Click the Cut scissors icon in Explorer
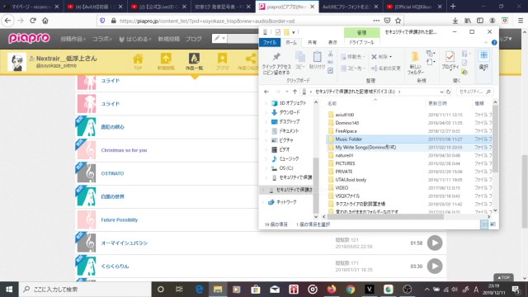Image resolution: width=528 pixels, height=297 pixels. (x=330, y=54)
